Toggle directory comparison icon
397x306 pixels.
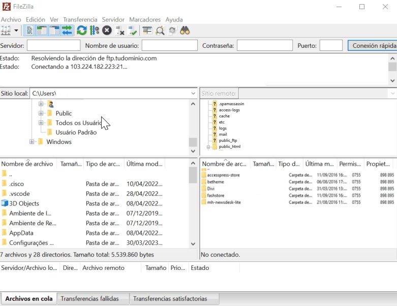pyautogui.click(x=160, y=30)
